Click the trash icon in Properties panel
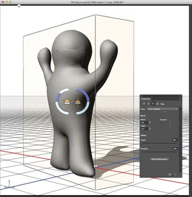 click(x=175, y=174)
